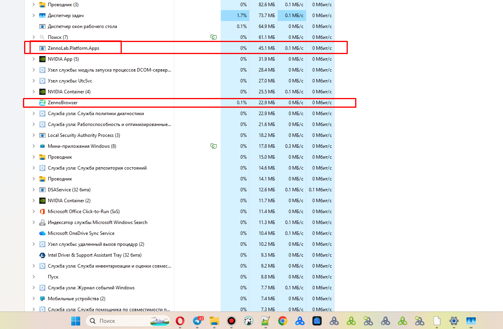Open the settings gear app on the taskbar

454,321
